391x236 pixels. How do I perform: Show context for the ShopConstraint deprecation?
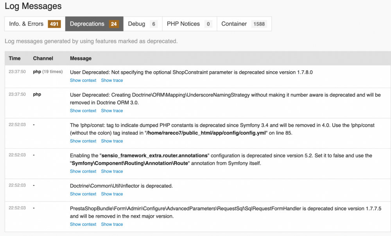83,80
